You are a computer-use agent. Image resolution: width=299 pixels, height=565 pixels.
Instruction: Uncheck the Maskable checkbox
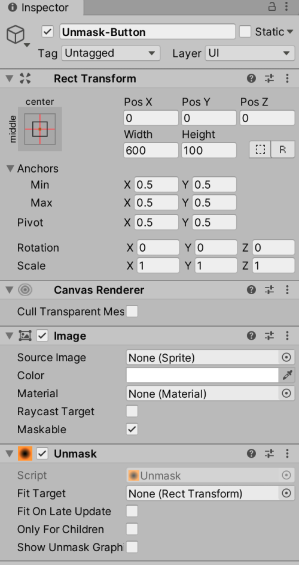[132, 429]
